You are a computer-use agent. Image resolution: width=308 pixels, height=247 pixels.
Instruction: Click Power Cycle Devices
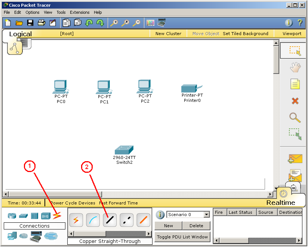[x=73, y=203]
